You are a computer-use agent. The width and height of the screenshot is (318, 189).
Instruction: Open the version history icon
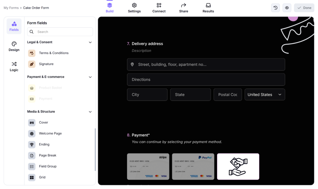pos(275,7)
